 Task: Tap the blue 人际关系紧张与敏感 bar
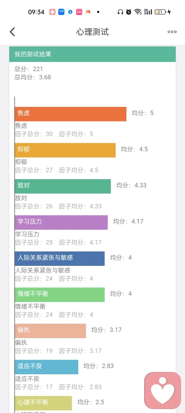60,259
